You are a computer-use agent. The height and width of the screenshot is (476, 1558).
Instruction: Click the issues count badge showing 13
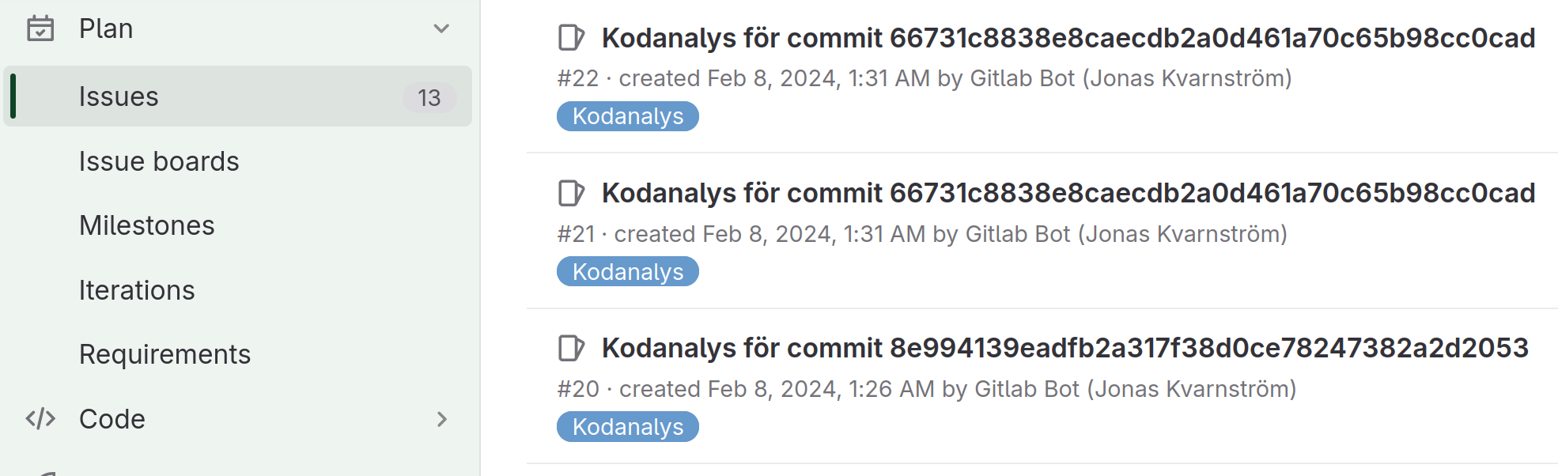(429, 97)
